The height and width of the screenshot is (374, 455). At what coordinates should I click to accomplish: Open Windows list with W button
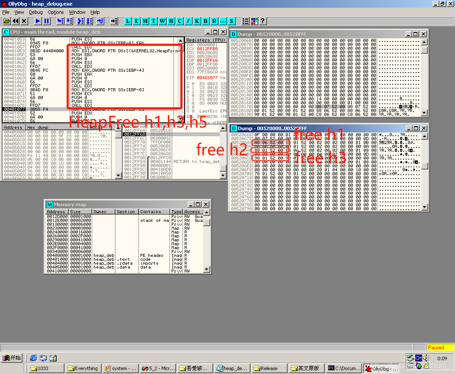click(x=162, y=21)
